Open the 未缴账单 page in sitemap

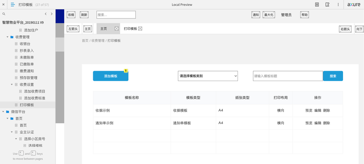point(27,57)
